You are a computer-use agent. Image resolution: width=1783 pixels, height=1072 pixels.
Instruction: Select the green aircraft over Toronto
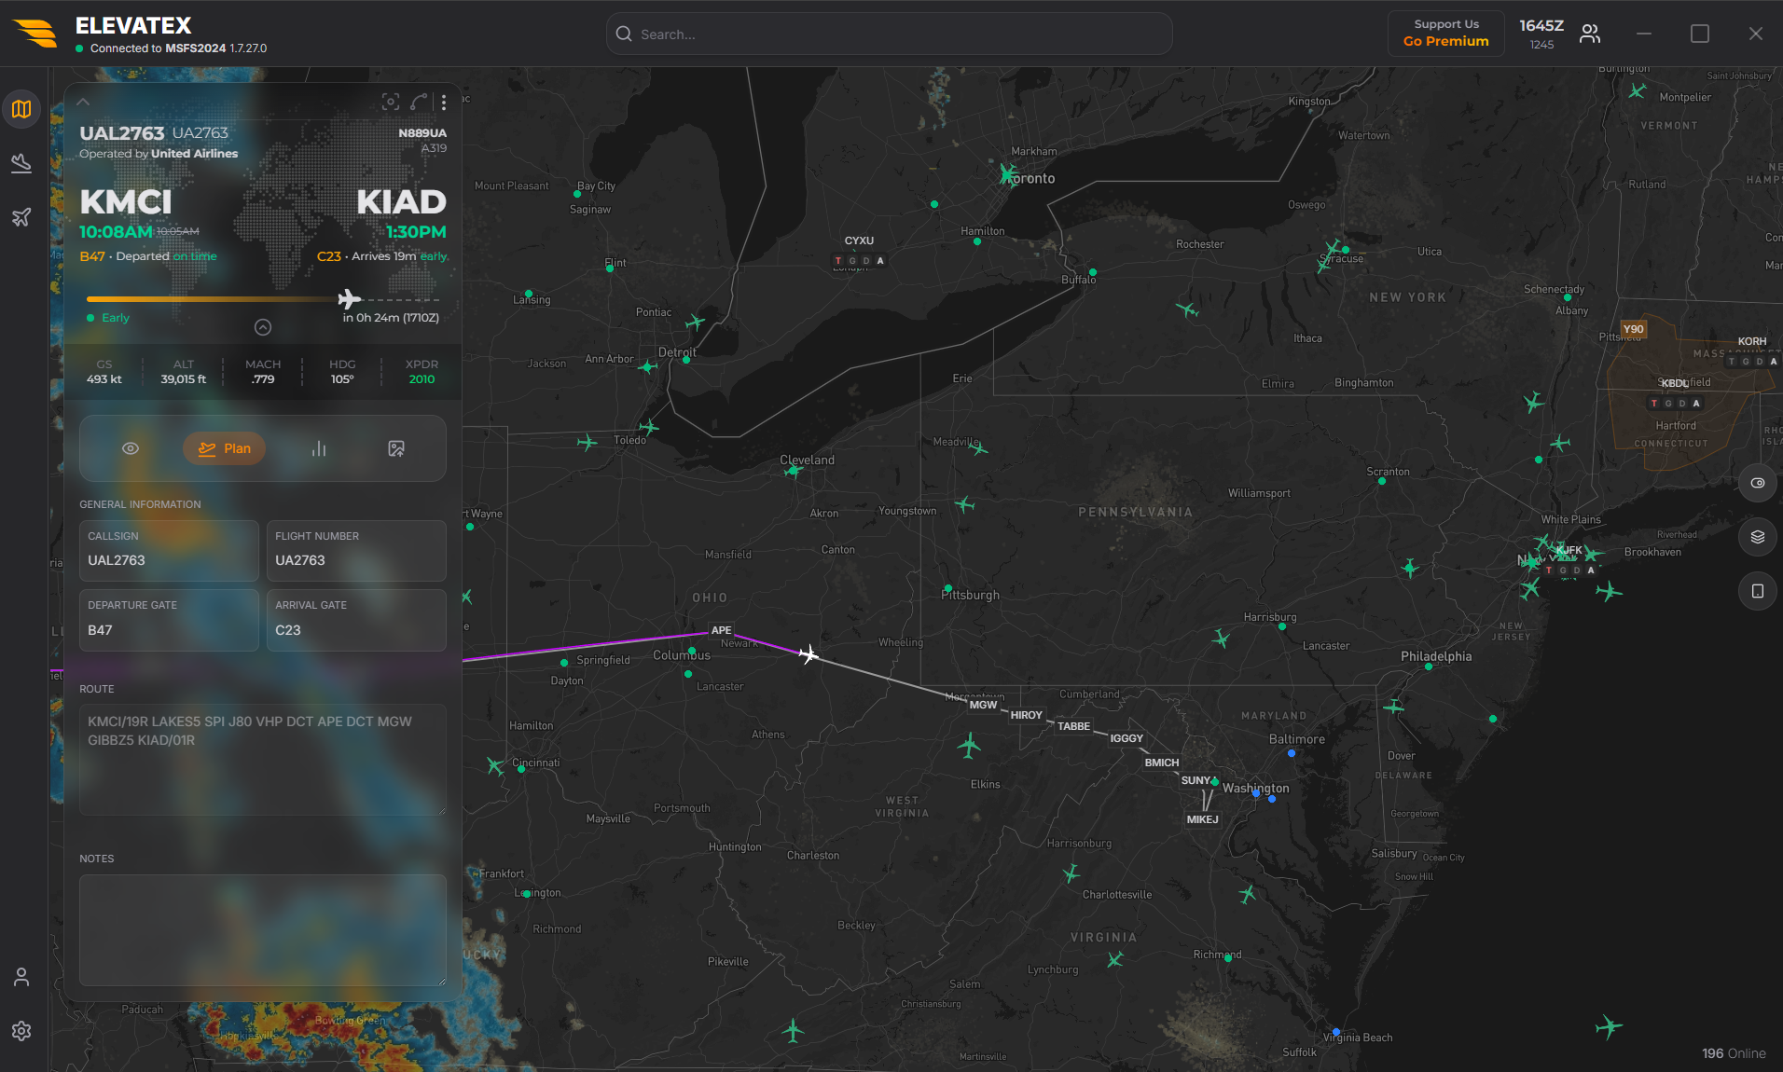(x=1007, y=174)
